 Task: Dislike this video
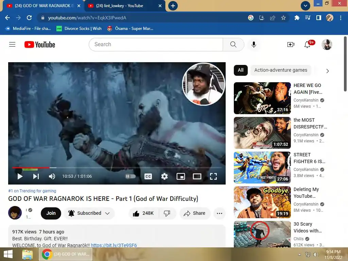[x=167, y=213]
